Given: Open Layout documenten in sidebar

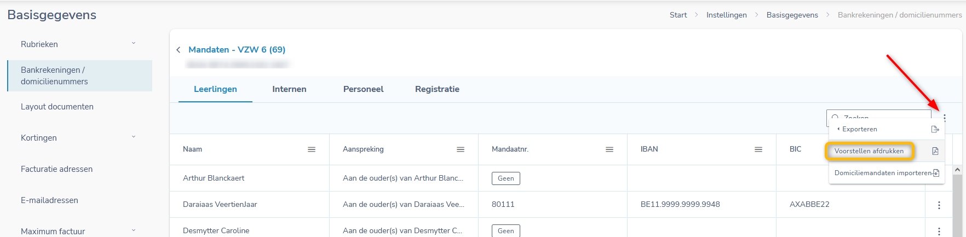Looking at the screenshot, I should point(57,107).
